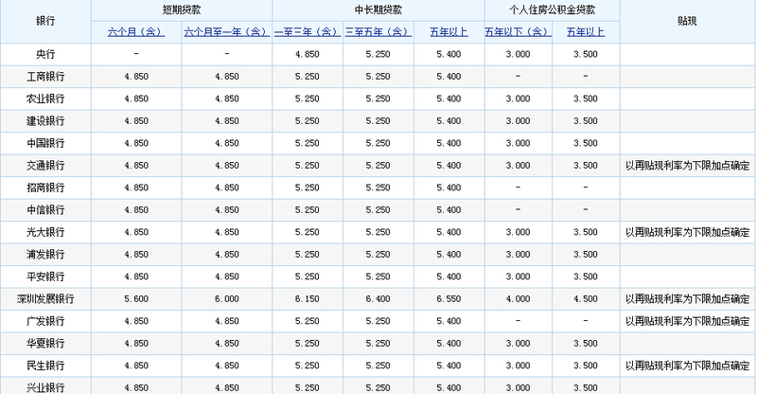Select the 民生银行 row name
The width and height of the screenshot is (757, 394).
coord(45,366)
